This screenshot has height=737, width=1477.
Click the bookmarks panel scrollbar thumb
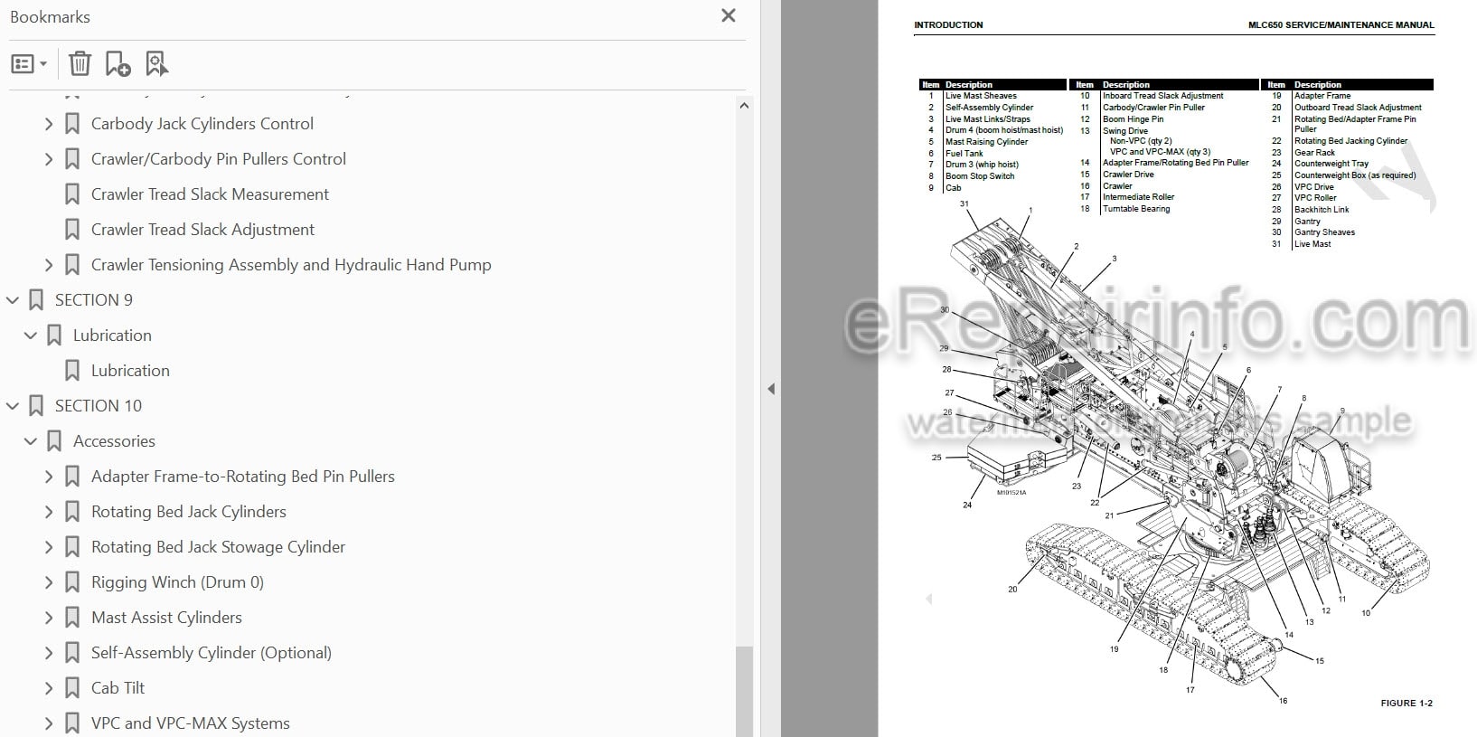coord(744,691)
